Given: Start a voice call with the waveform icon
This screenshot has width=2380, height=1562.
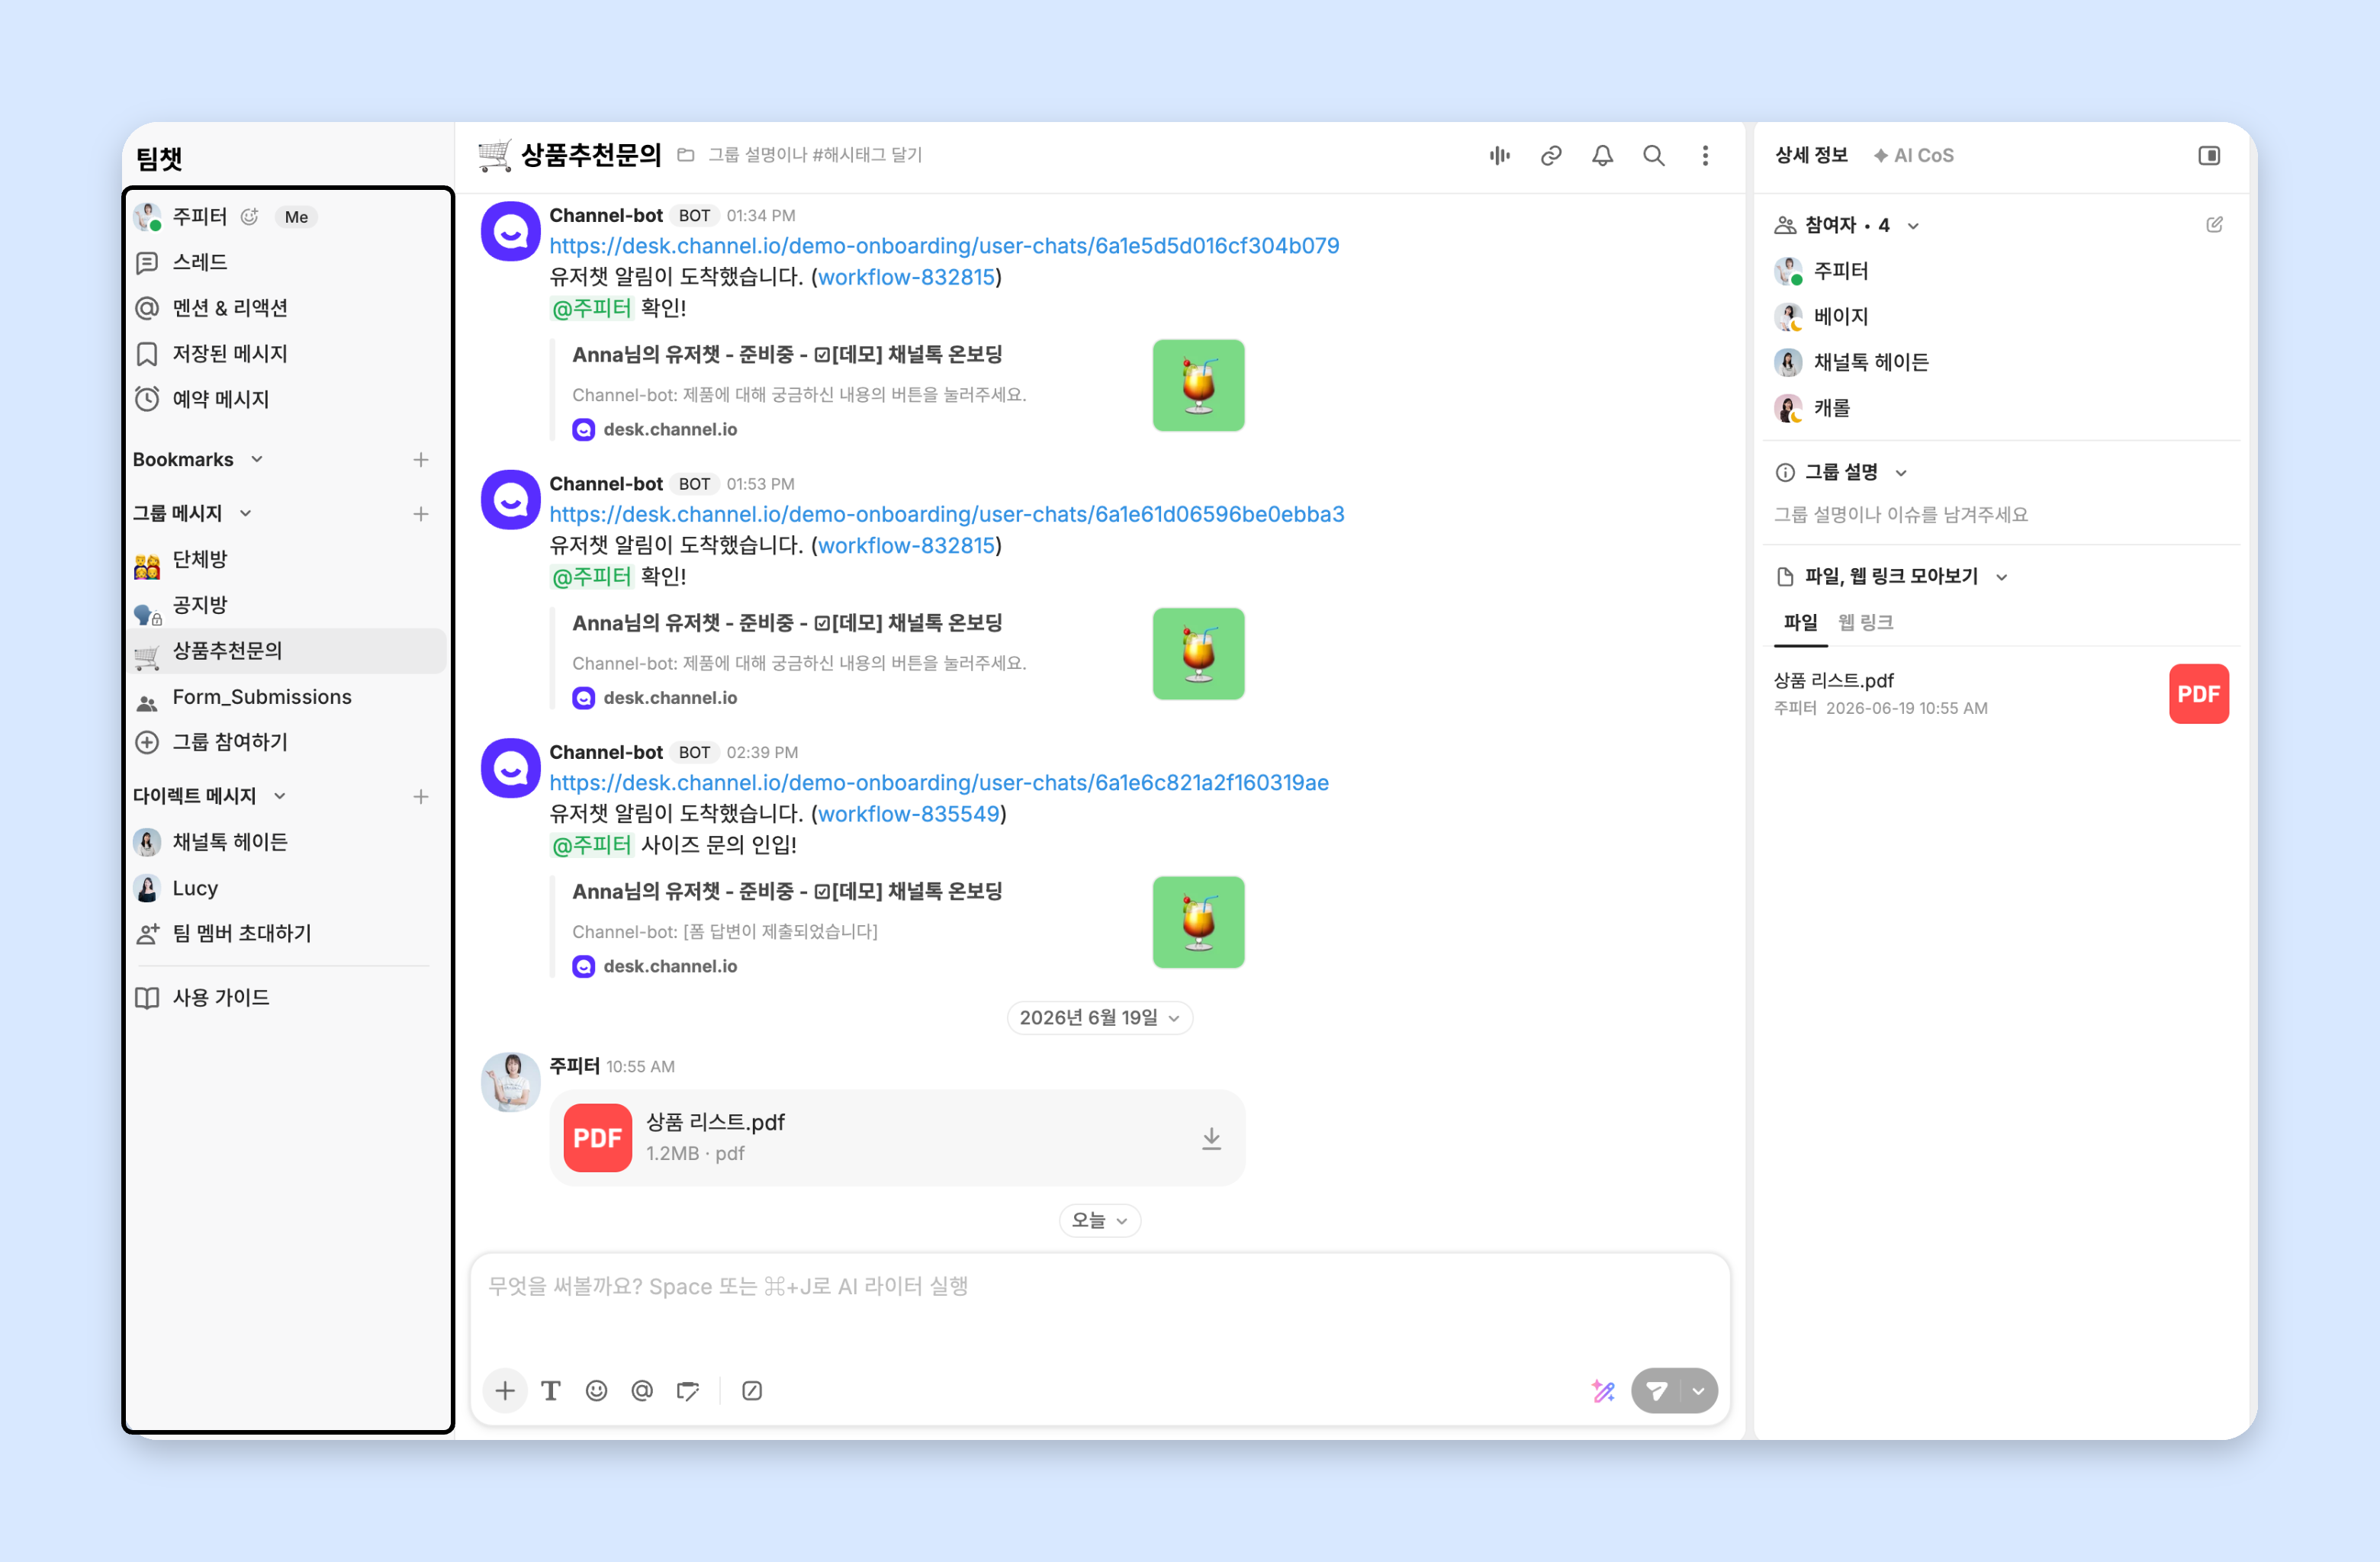Looking at the screenshot, I should (x=1499, y=156).
